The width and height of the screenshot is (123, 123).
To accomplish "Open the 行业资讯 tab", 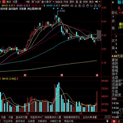I will pos(8,121).
